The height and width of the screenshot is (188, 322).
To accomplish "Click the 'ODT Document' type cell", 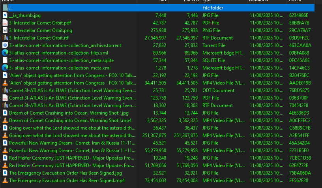I will 218,90.
